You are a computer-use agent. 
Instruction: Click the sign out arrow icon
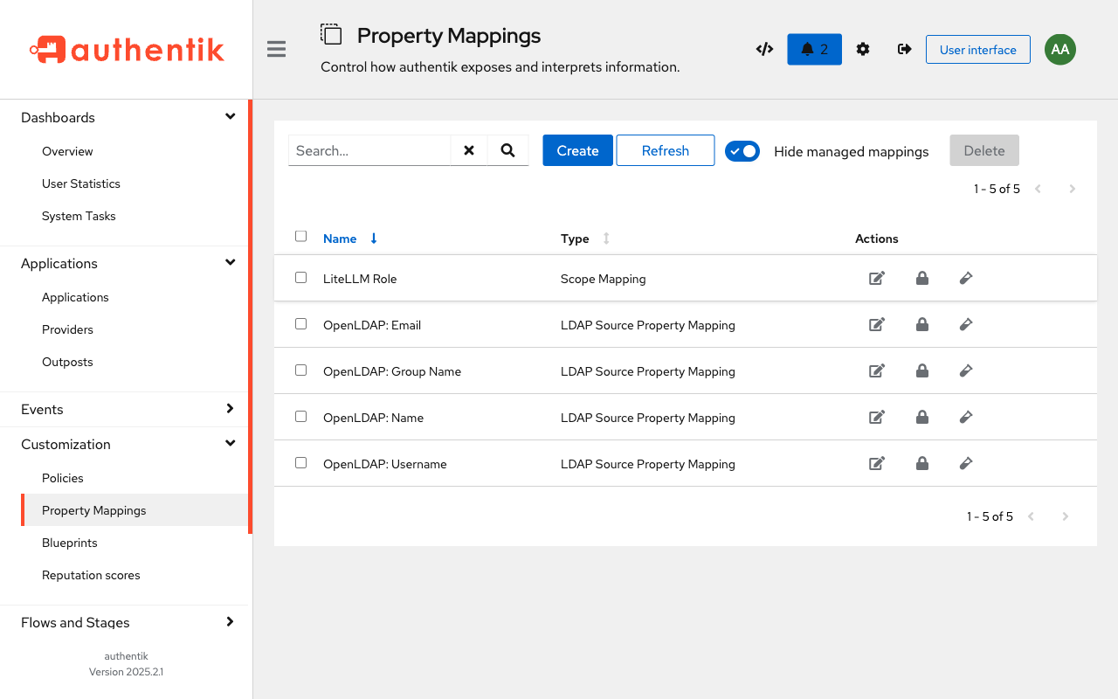pos(905,49)
